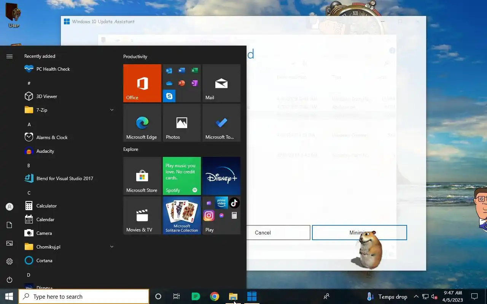This screenshot has height=304, width=487.
Task: Click Minimize button in Update Assistant
Action: pyautogui.click(x=360, y=233)
